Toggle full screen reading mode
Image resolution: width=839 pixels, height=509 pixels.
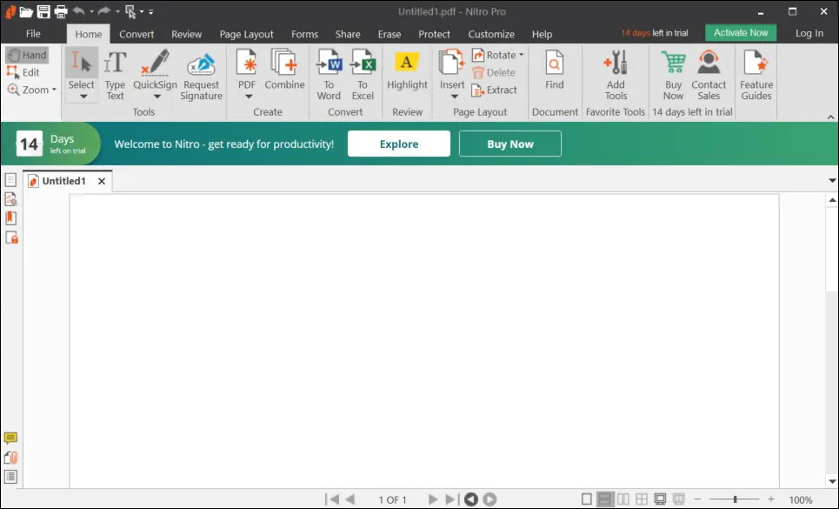661,499
